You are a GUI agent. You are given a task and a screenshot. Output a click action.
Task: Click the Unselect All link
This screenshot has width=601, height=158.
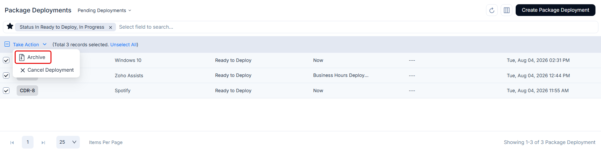tap(123, 45)
